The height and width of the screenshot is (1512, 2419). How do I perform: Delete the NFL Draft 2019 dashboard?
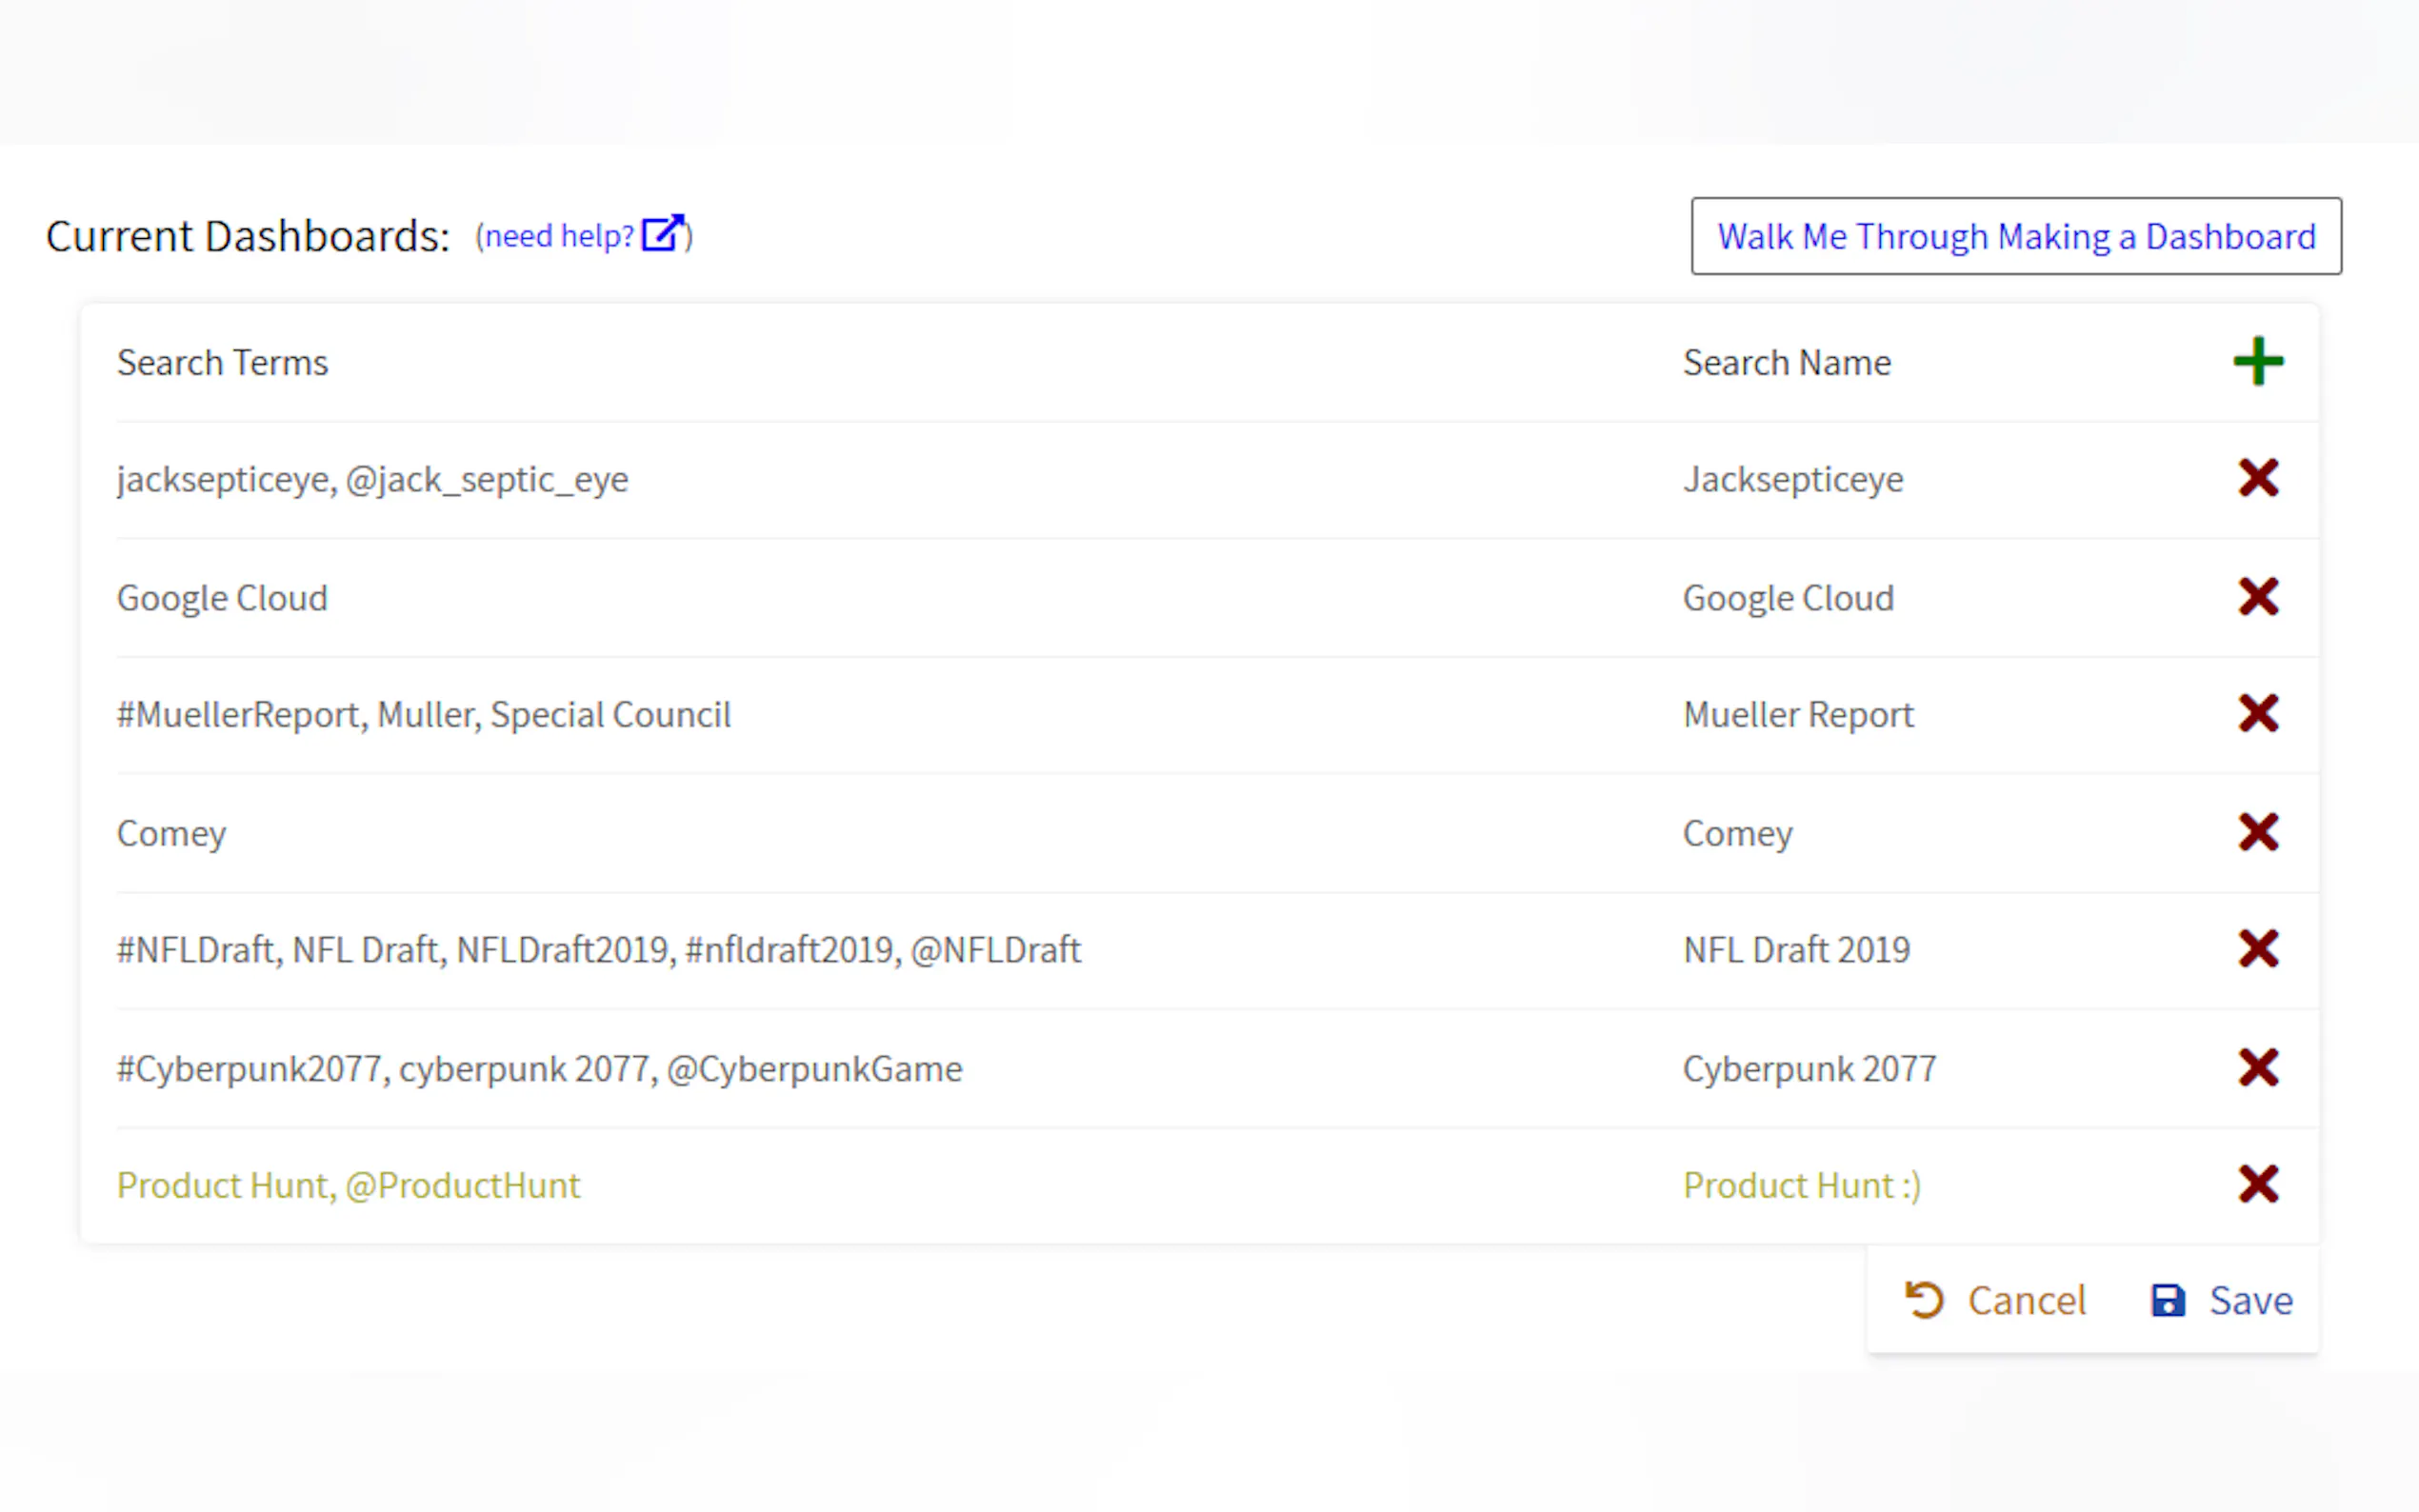coord(2257,949)
